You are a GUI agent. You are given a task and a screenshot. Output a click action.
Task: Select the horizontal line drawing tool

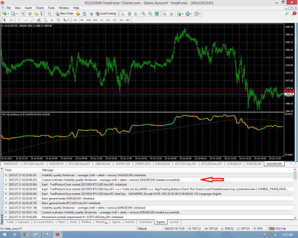click(26, 20)
